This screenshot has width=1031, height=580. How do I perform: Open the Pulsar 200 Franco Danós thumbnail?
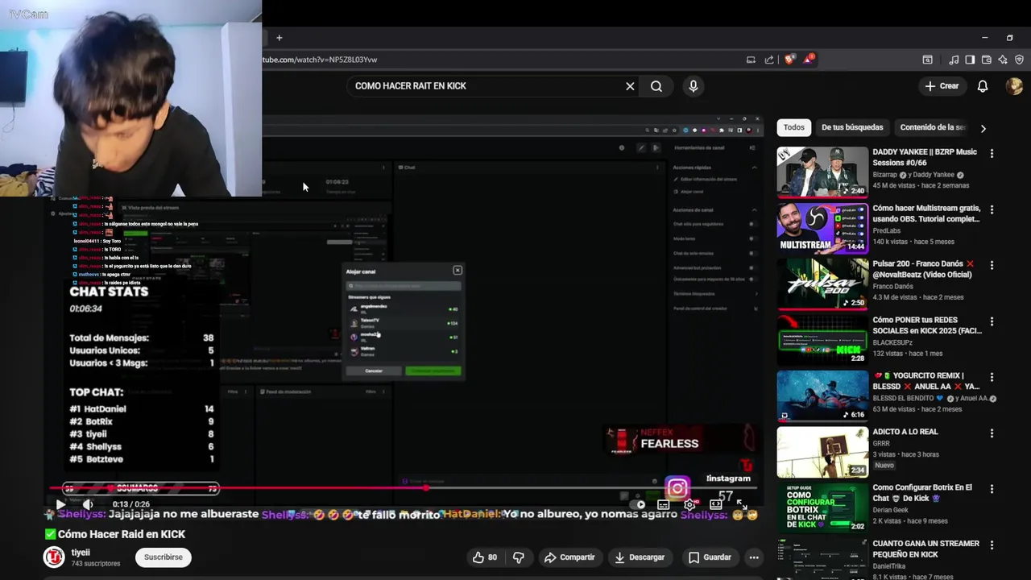pos(822,284)
